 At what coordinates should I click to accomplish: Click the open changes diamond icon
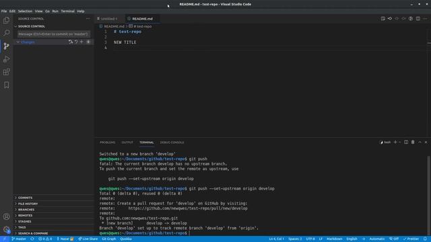tap(390, 19)
